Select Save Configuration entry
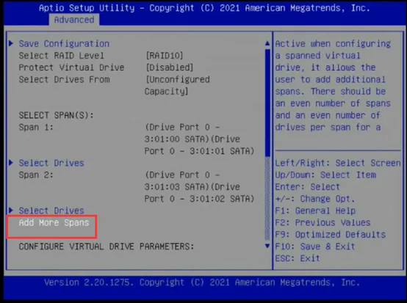The height and width of the screenshot is (303, 407). (x=64, y=43)
